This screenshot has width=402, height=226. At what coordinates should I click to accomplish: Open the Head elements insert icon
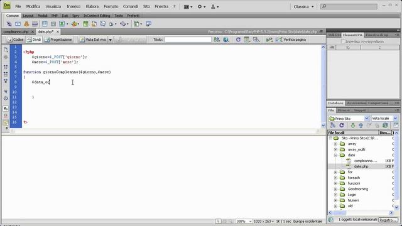point(111,24)
